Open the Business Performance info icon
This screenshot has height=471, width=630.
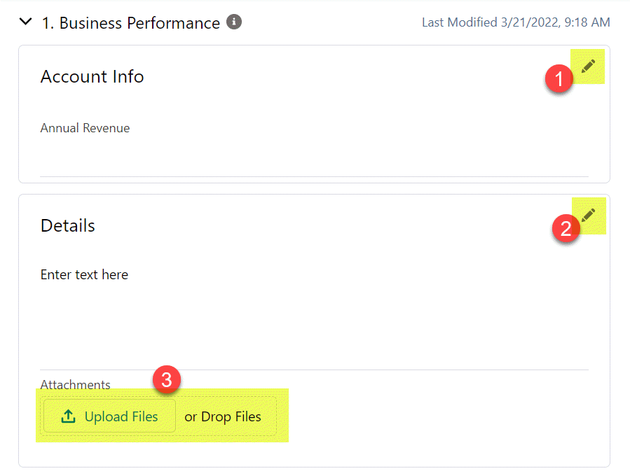point(234,22)
